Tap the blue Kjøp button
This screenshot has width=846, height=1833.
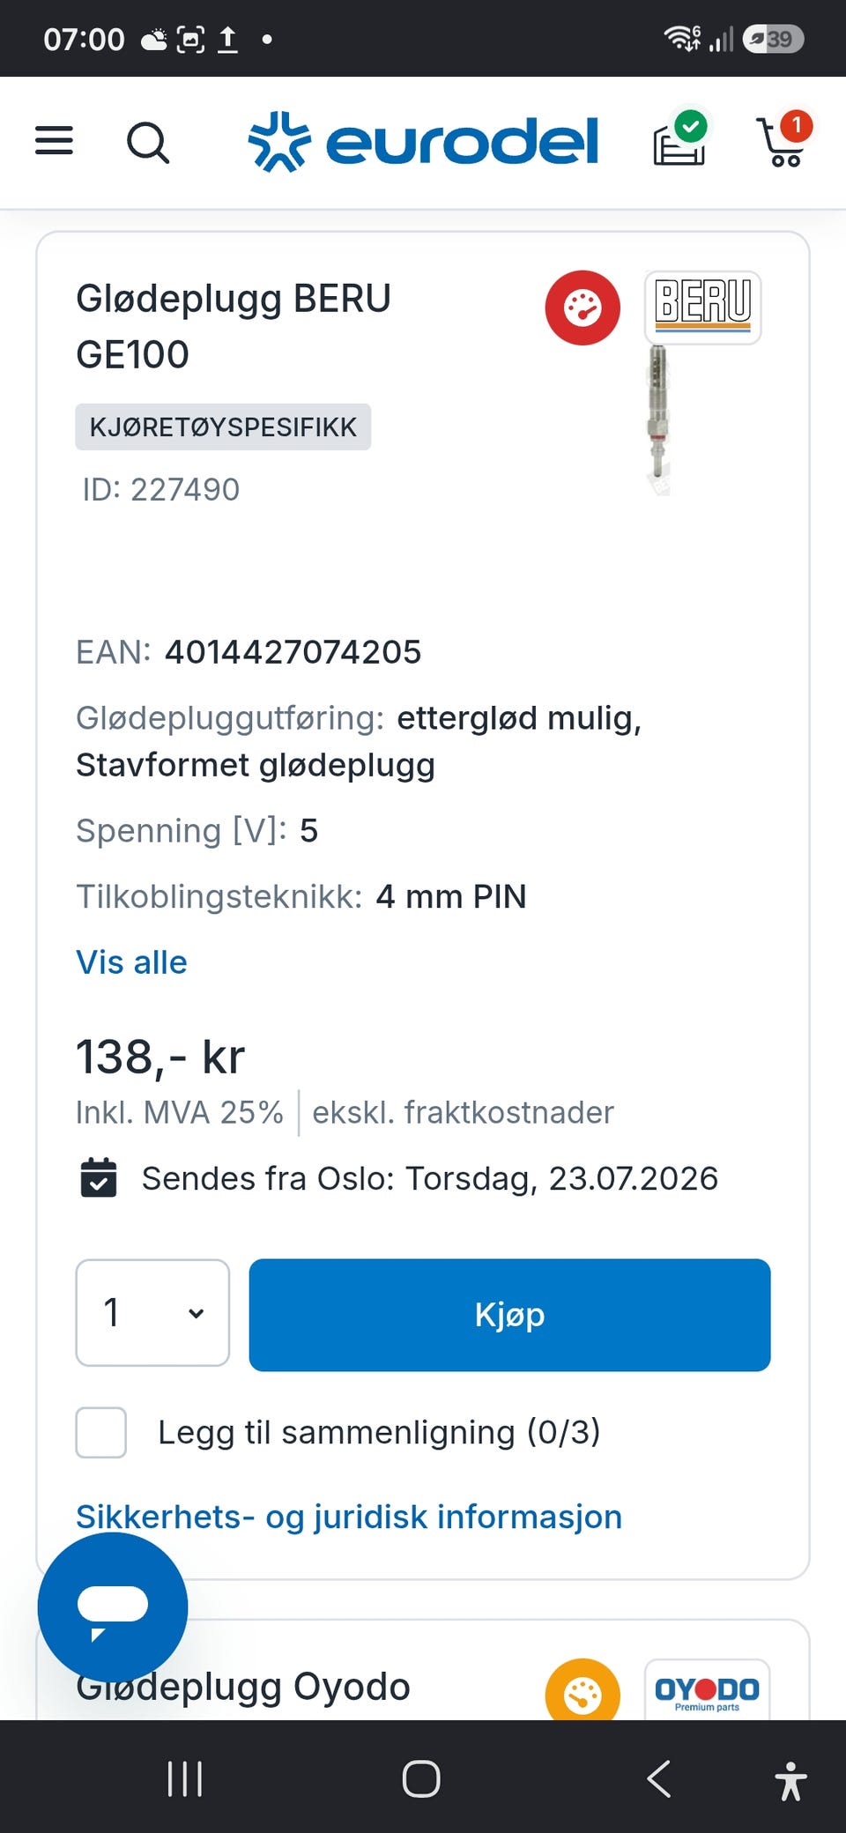pyautogui.click(x=509, y=1315)
